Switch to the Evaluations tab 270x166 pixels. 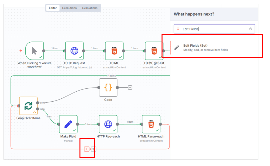(90, 8)
